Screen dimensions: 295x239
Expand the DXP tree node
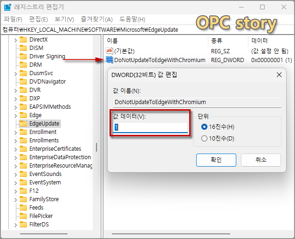(x=16, y=99)
